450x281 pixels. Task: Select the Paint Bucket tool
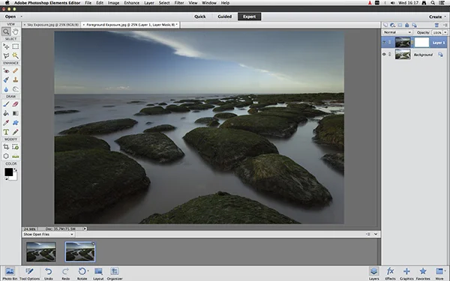[6, 113]
